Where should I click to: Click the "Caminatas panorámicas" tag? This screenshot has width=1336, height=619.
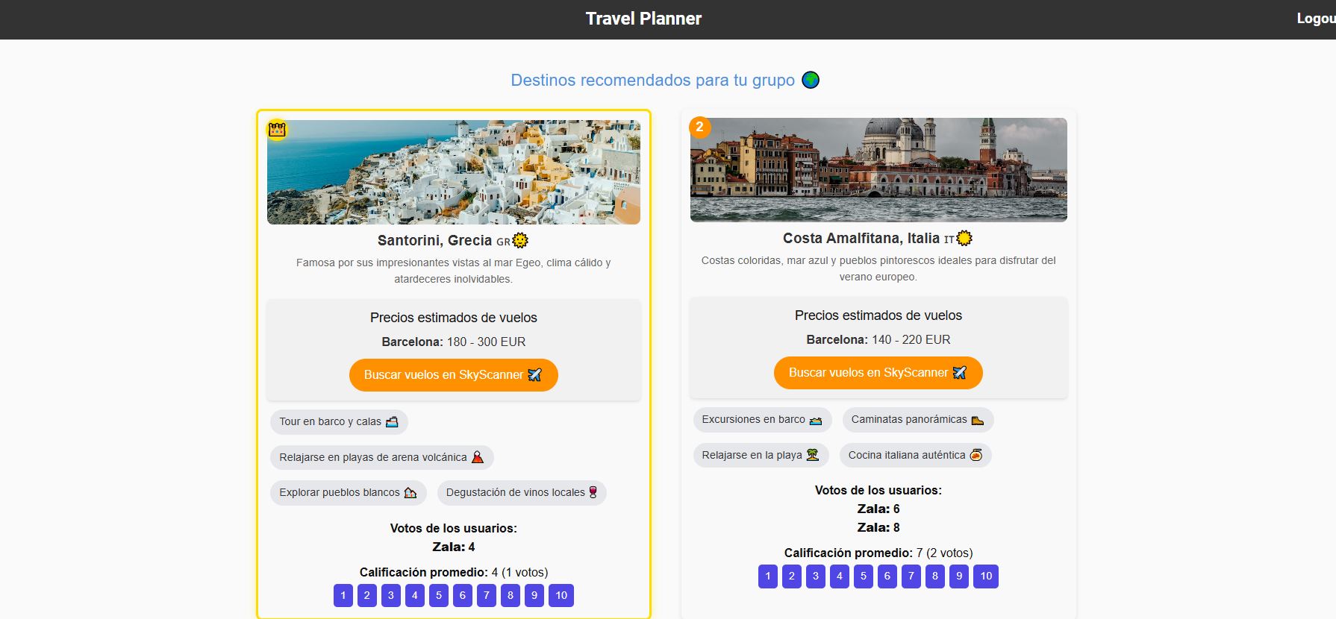tap(918, 419)
